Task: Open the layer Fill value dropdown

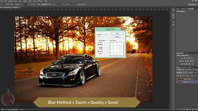Action: coord(196,76)
